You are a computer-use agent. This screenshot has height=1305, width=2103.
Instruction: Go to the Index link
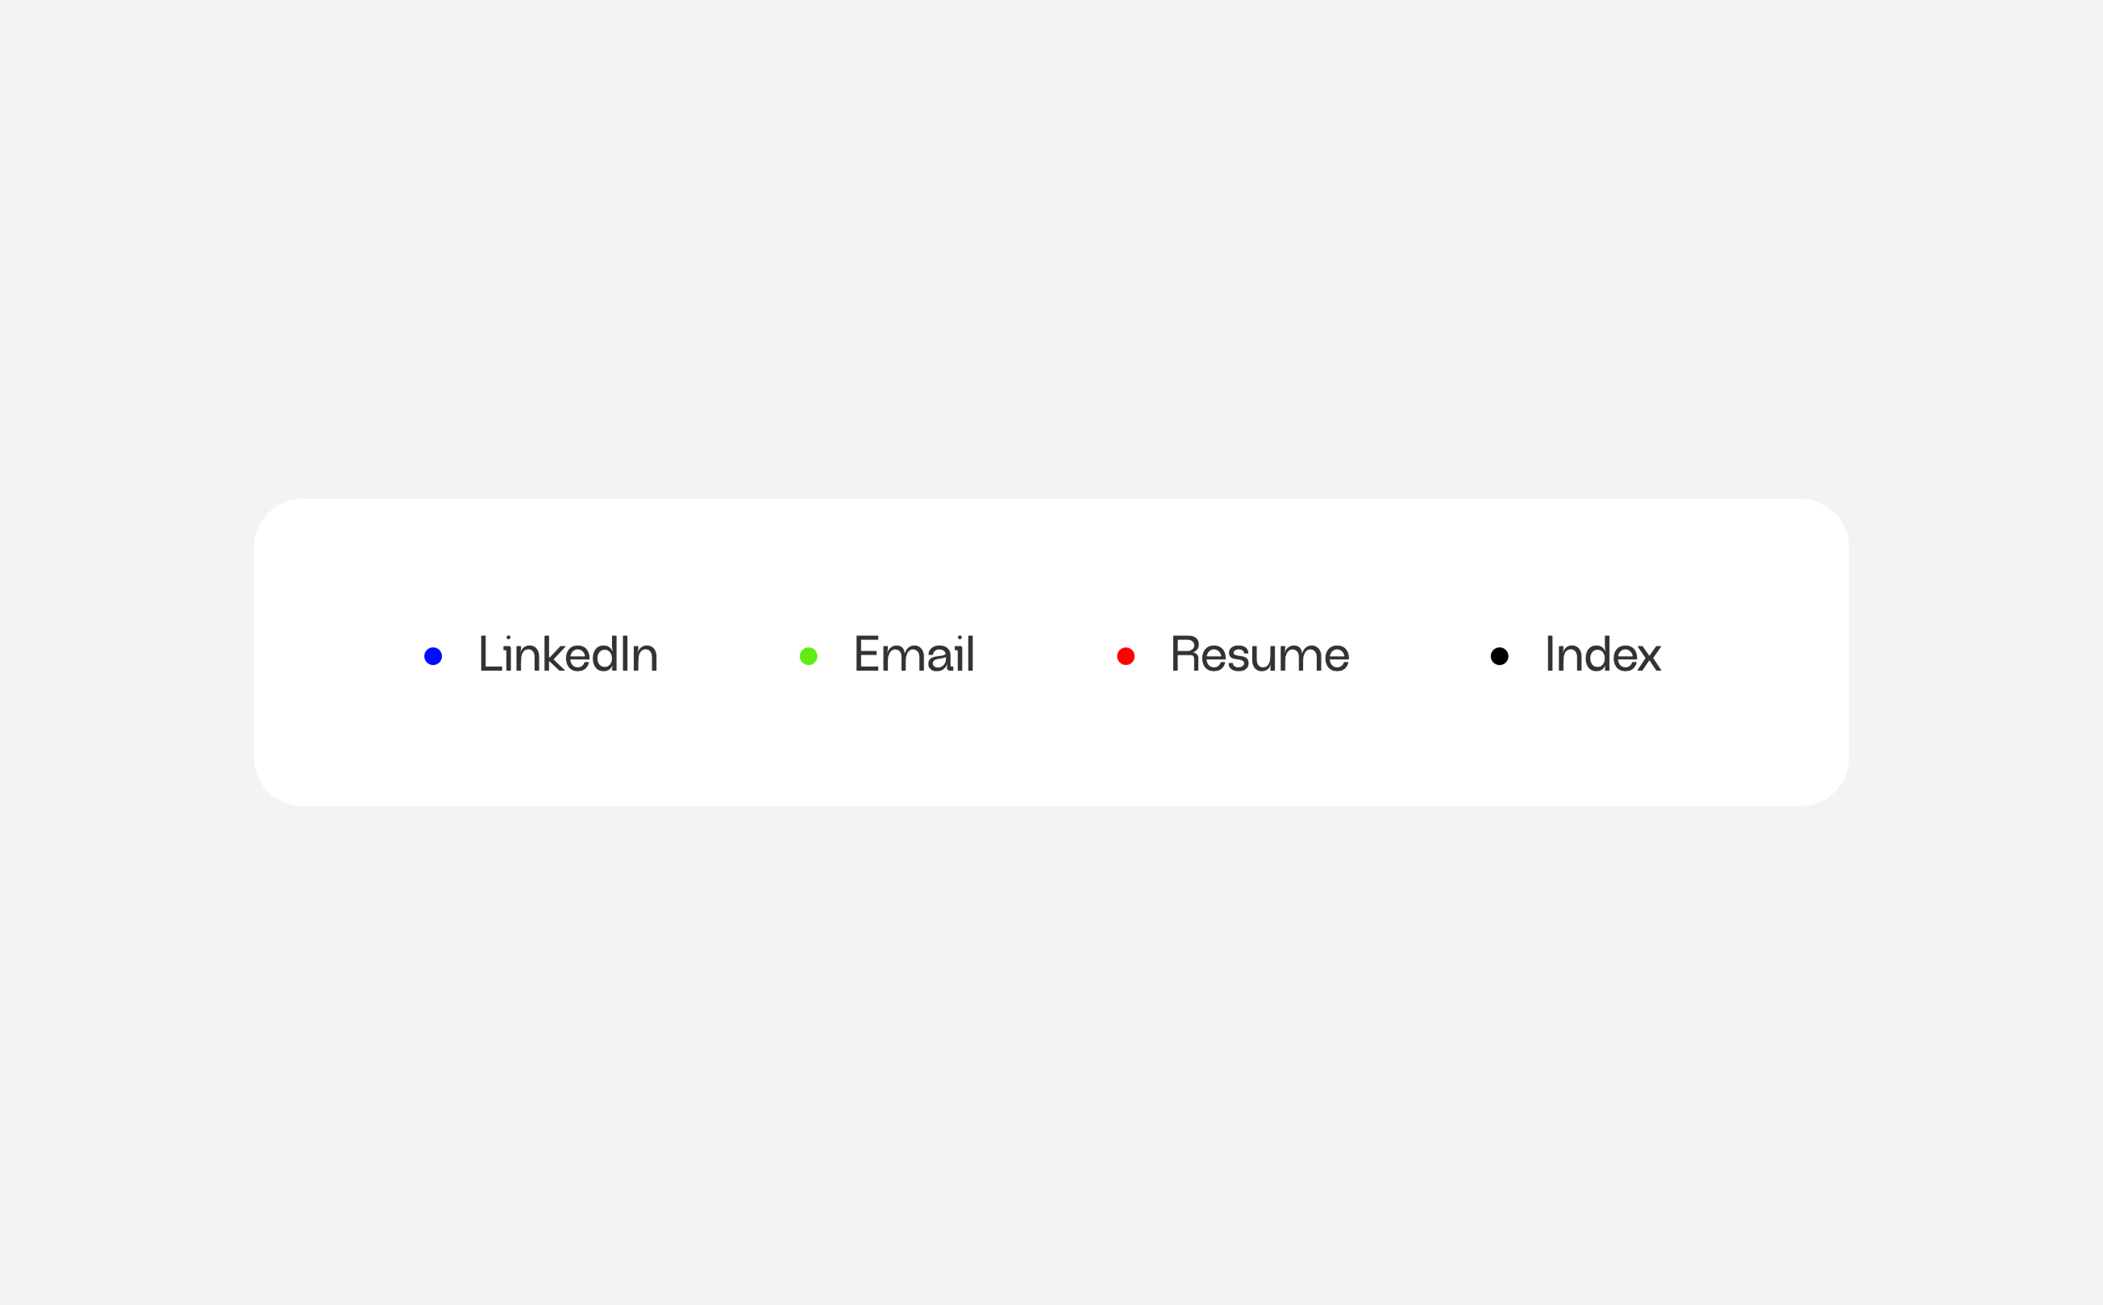(1602, 655)
